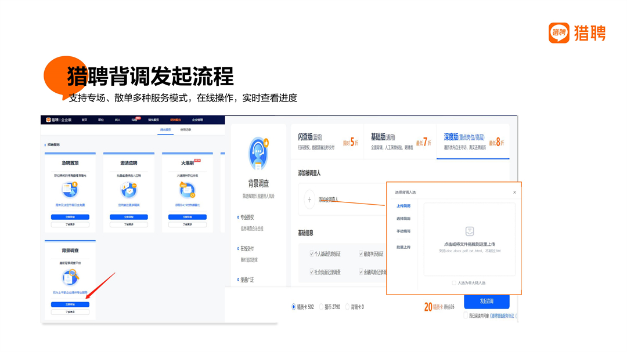Choose 上传简历 in the dialog sidebar
The width and height of the screenshot is (627, 352).
[x=403, y=206]
